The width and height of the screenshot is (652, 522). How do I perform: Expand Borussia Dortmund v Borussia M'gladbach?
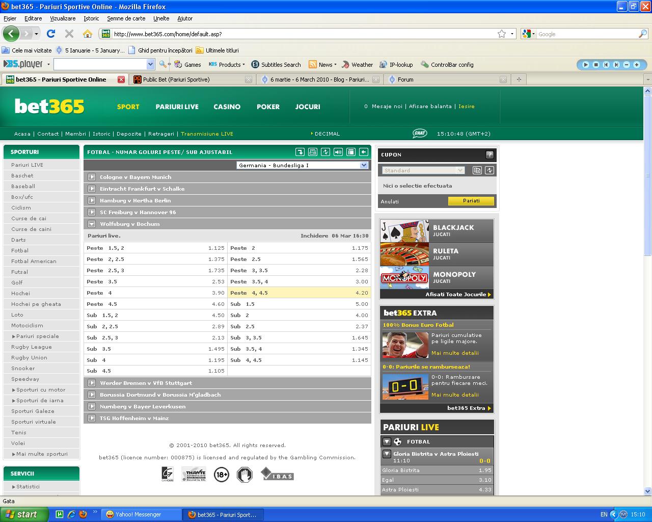92,395
